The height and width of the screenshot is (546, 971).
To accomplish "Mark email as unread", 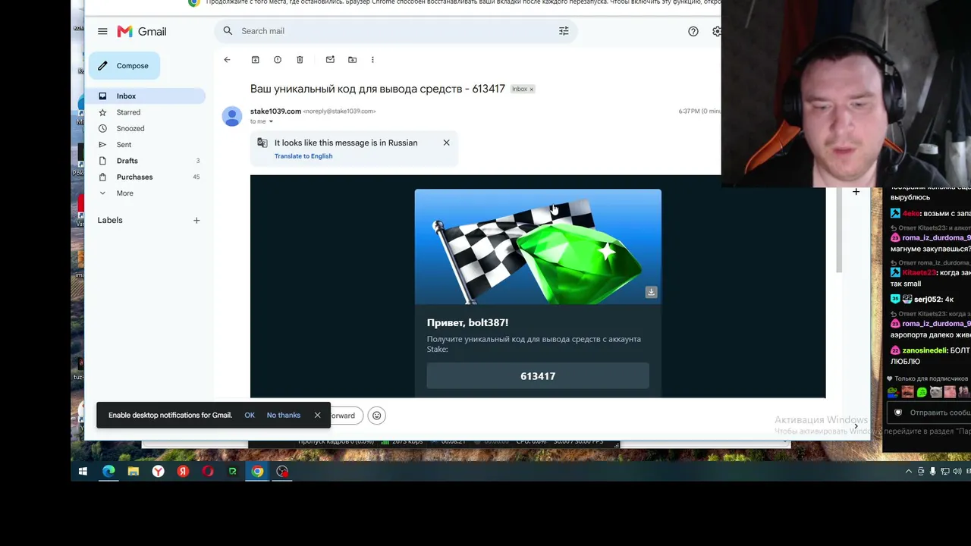I will tap(330, 60).
